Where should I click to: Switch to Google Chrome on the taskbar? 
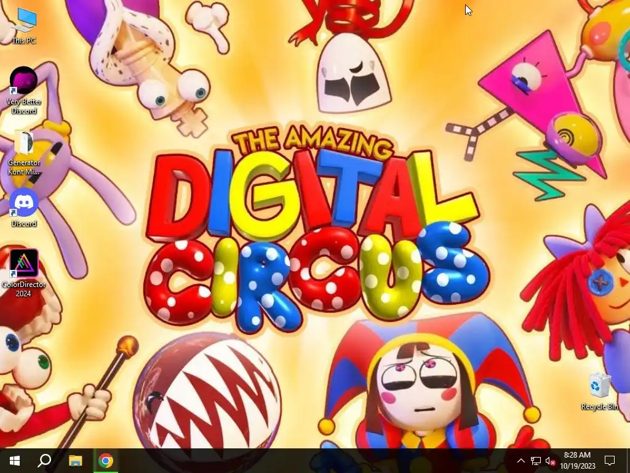pos(106,461)
